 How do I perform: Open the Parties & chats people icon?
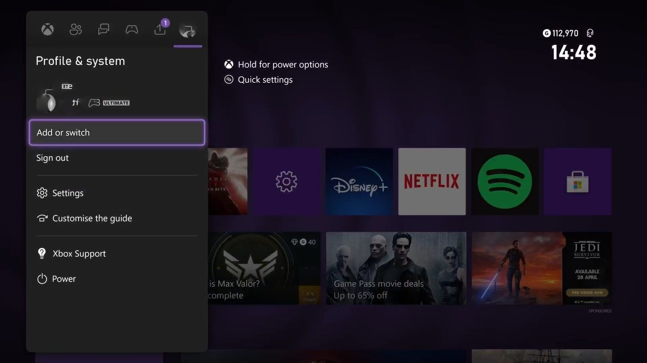pyautogui.click(x=75, y=29)
